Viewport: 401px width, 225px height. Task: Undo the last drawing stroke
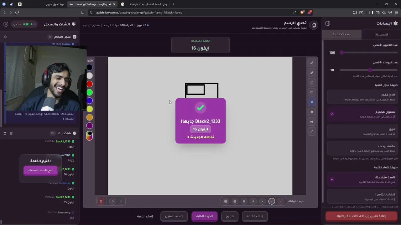(113, 201)
